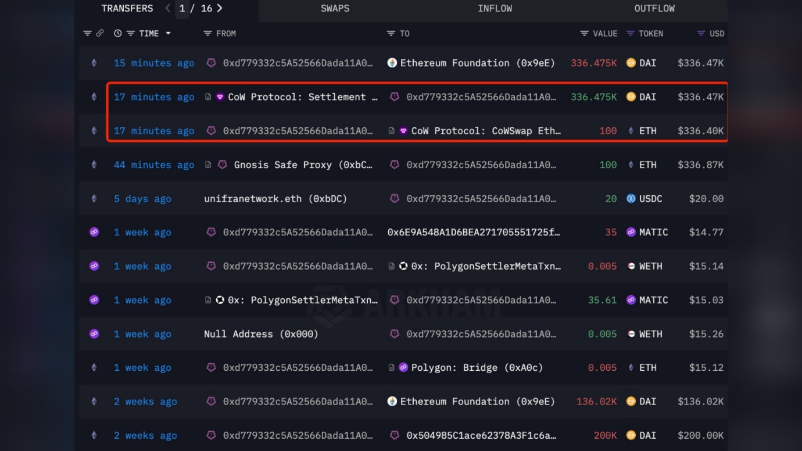The width and height of the screenshot is (802, 451).
Task: Click the Polygon chain icon in 35 MATIC row
Action: 94,232
